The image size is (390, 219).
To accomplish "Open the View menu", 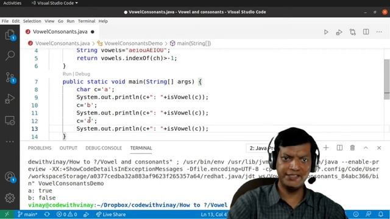I will click(49, 21).
